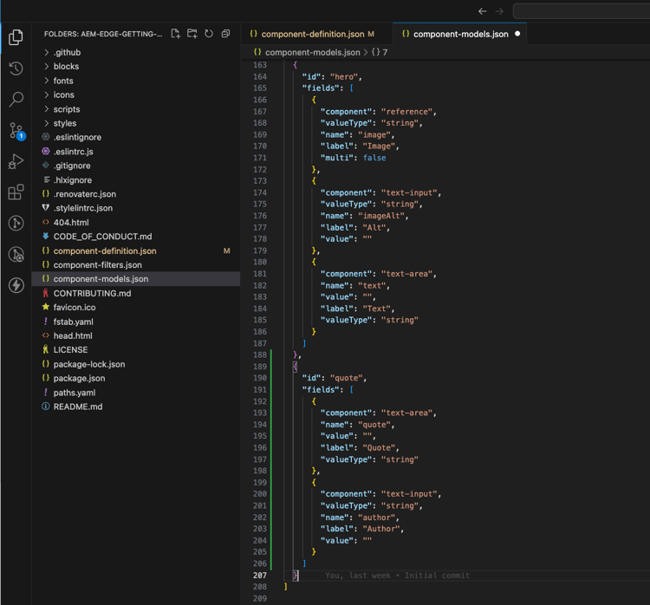Open the Search view magnifier icon

click(16, 100)
